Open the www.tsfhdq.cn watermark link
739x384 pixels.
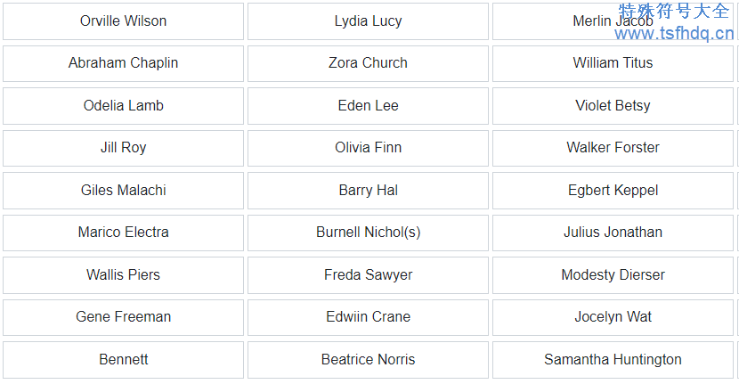(x=674, y=34)
